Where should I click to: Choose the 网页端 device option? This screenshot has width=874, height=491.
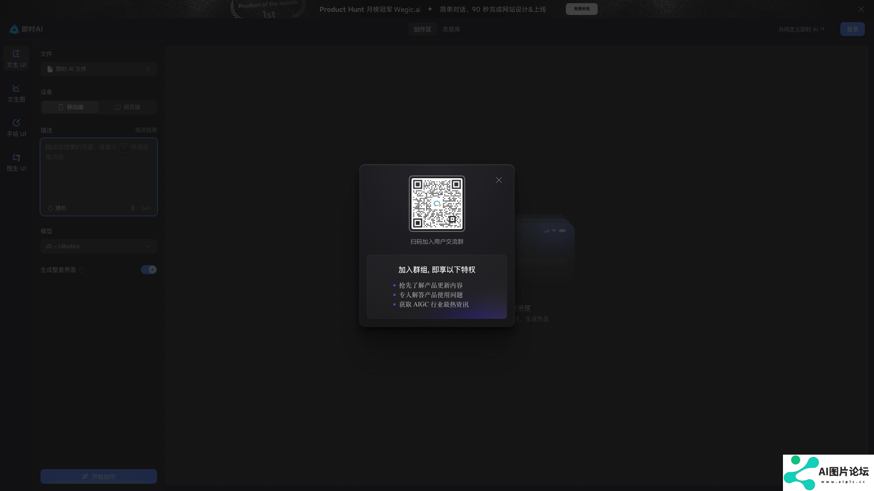[x=127, y=107]
